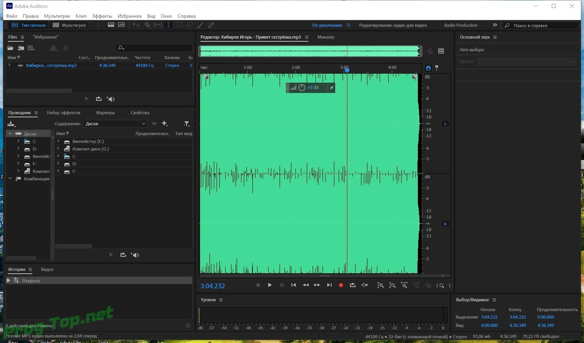Click the Play button in the transport

click(270, 285)
